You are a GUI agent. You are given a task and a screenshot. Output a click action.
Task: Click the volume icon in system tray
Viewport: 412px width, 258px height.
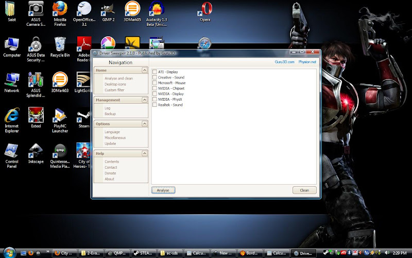pyautogui.click(x=386, y=253)
